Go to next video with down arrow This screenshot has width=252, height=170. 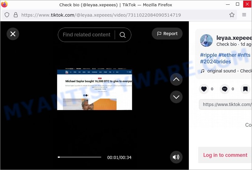(x=176, y=97)
